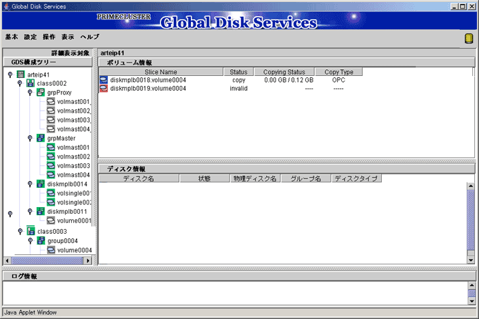Open the 操作 menu

49,37
